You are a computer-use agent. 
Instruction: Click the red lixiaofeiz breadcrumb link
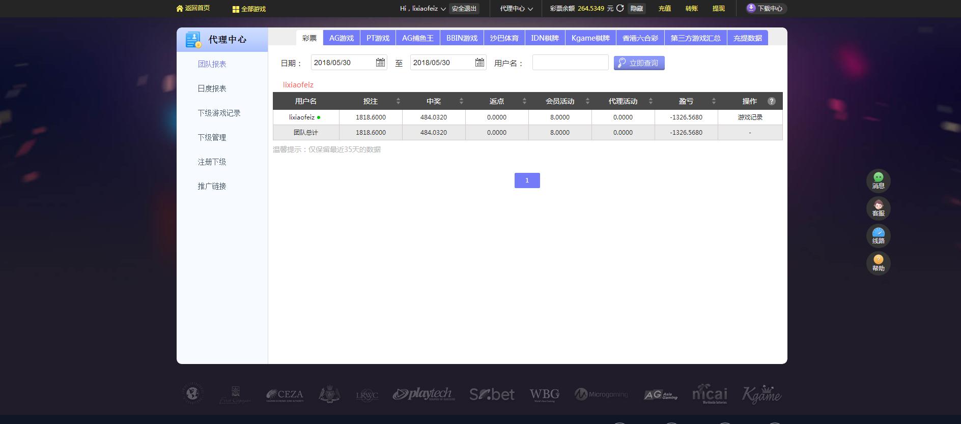tap(298, 85)
